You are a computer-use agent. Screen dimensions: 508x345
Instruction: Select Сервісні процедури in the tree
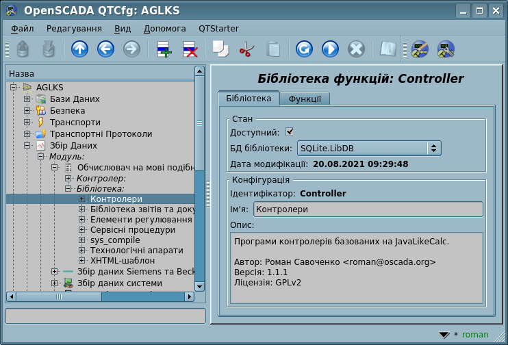[x=132, y=231]
